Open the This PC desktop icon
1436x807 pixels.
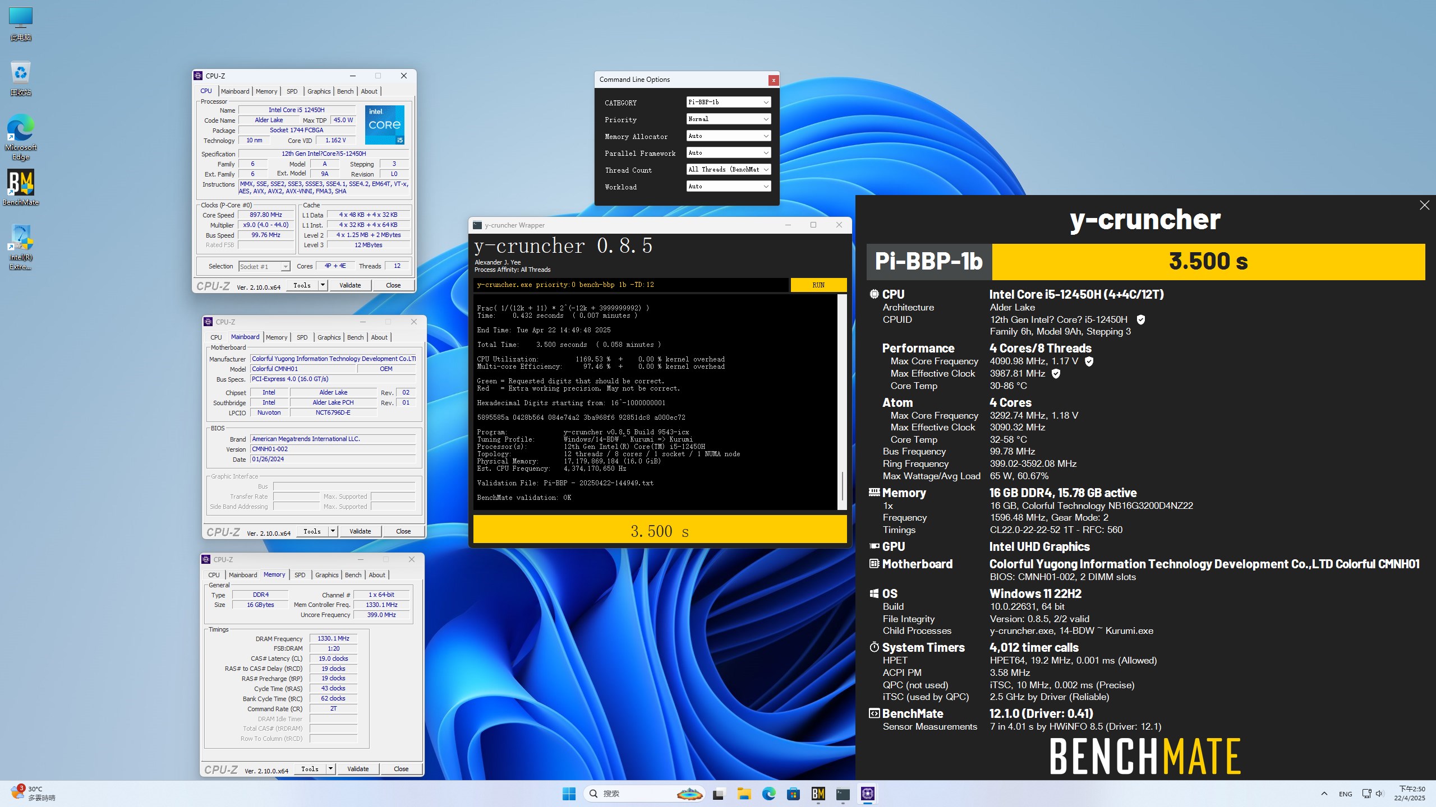[x=21, y=24]
